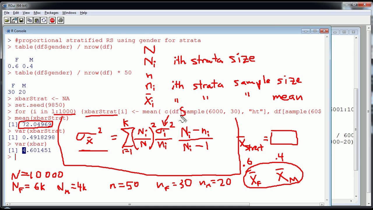Close the background window behind R Console
This screenshot has height=210, width=373.
[x=353, y=32]
